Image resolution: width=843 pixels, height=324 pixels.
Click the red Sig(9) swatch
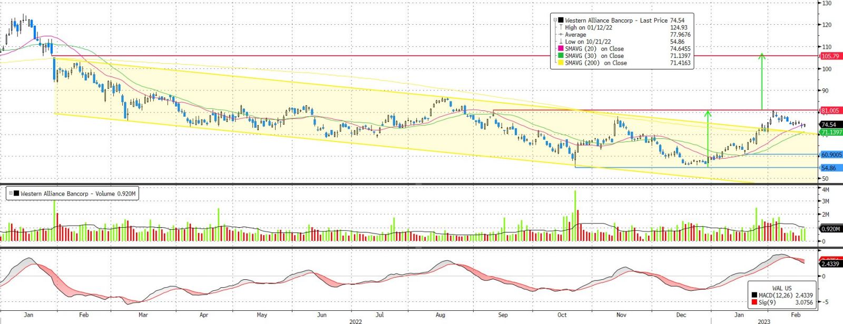(x=754, y=302)
